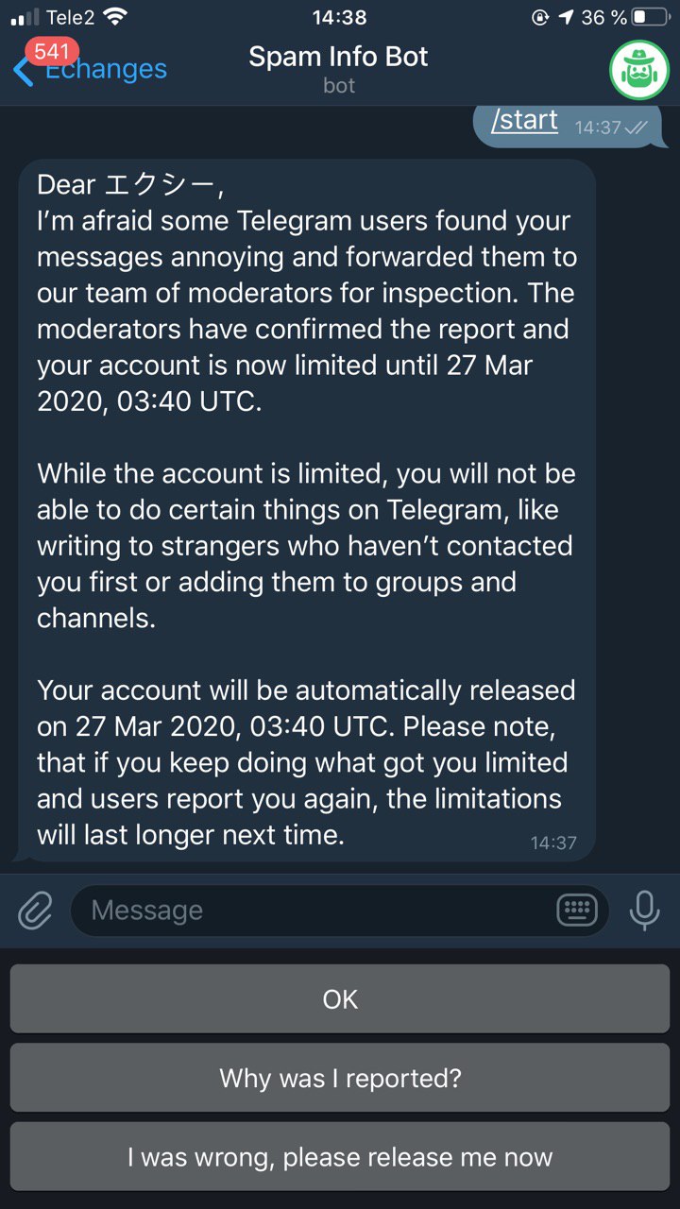
Task: Tap the orientation lock status icon
Action: [x=541, y=17]
